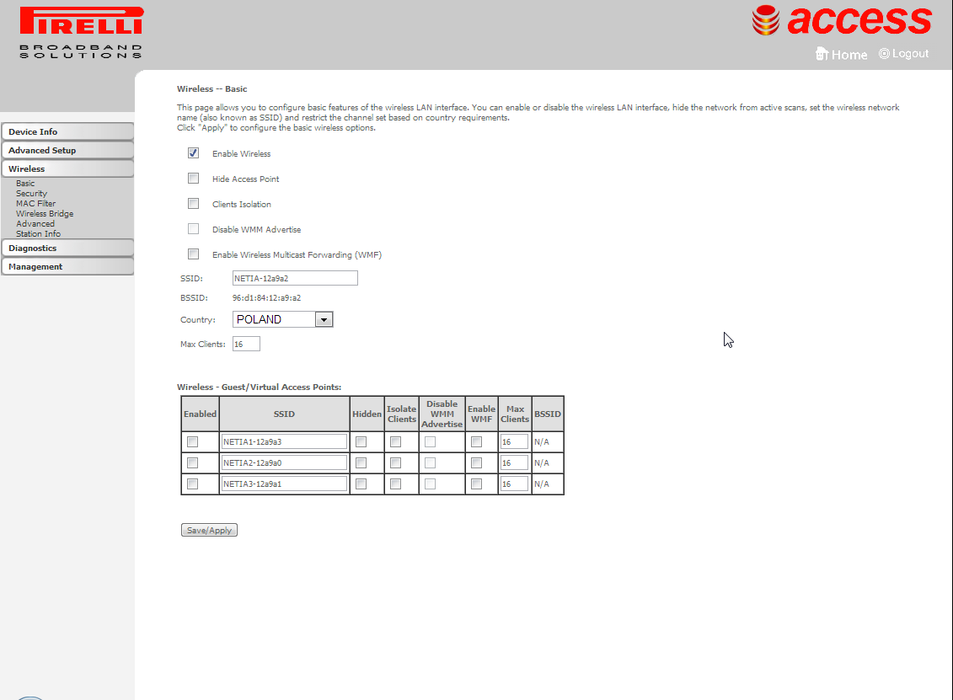Click the Isolate Clients column header
This screenshot has width=953, height=700.
pos(402,414)
